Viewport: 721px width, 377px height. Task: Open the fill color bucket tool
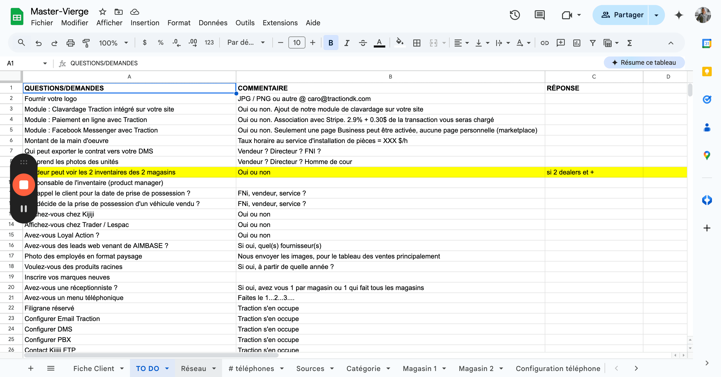click(399, 43)
